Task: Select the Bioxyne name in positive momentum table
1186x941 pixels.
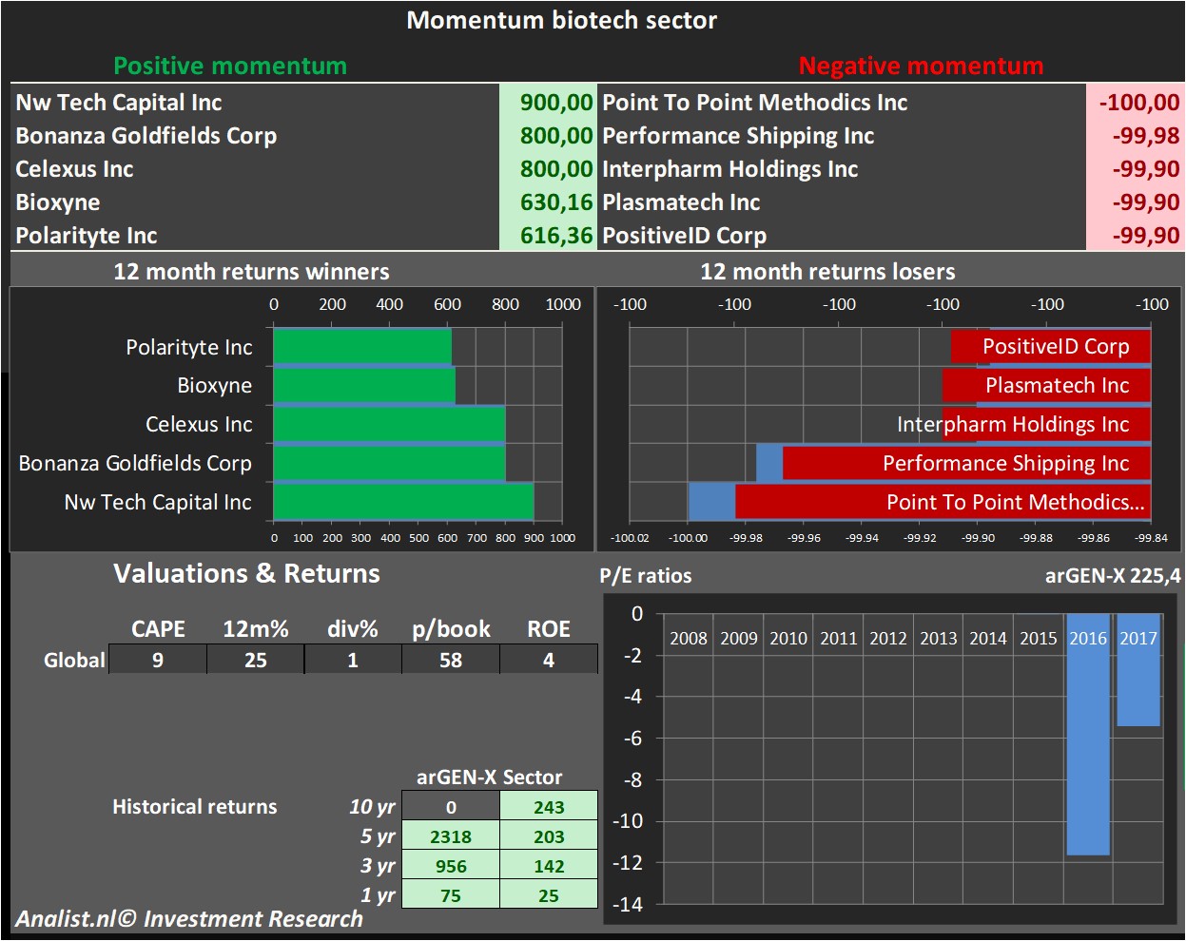Action: click(x=58, y=202)
